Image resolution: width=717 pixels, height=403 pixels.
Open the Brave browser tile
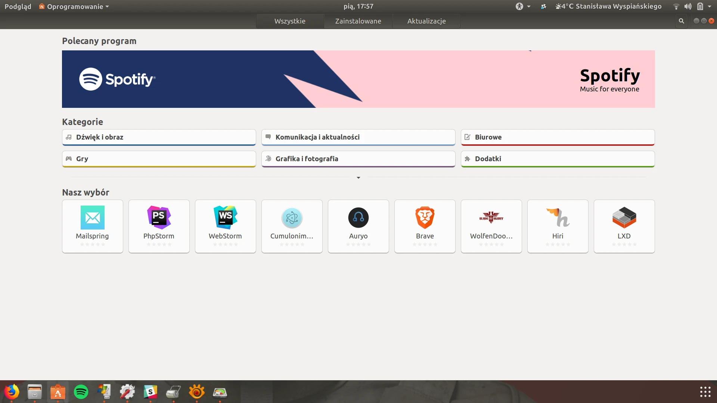(425, 227)
